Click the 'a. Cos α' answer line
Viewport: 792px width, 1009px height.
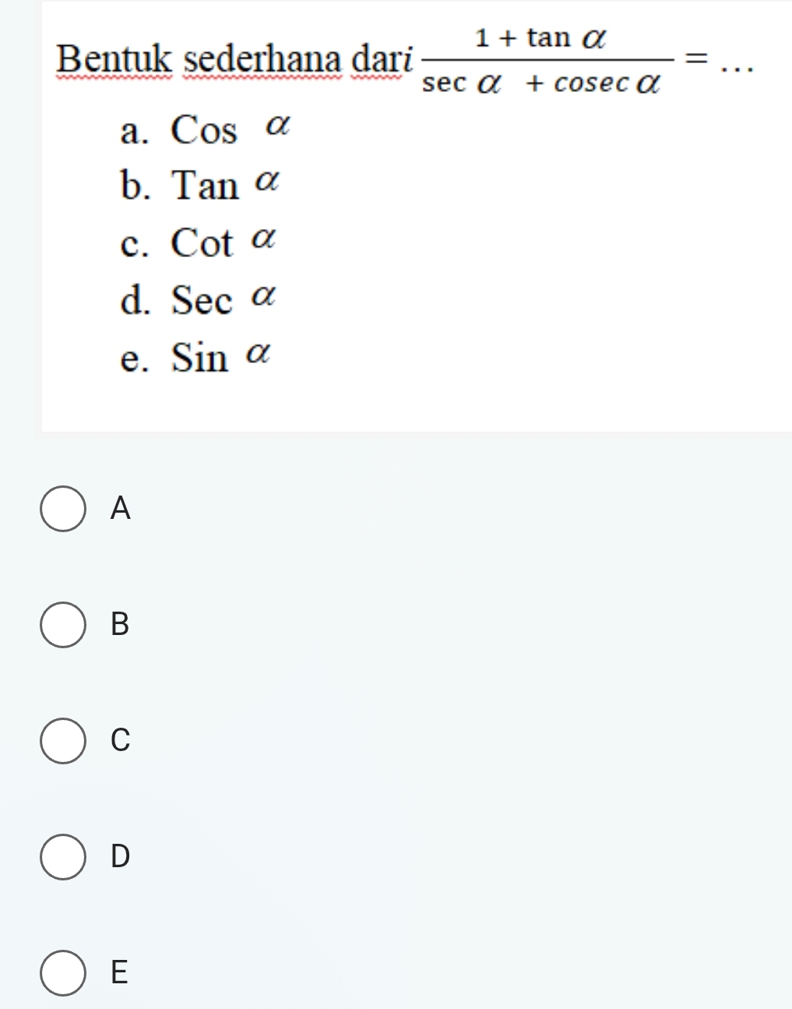(x=205, y=129)
